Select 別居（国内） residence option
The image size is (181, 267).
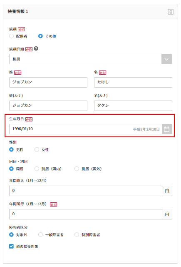point(37,169)
